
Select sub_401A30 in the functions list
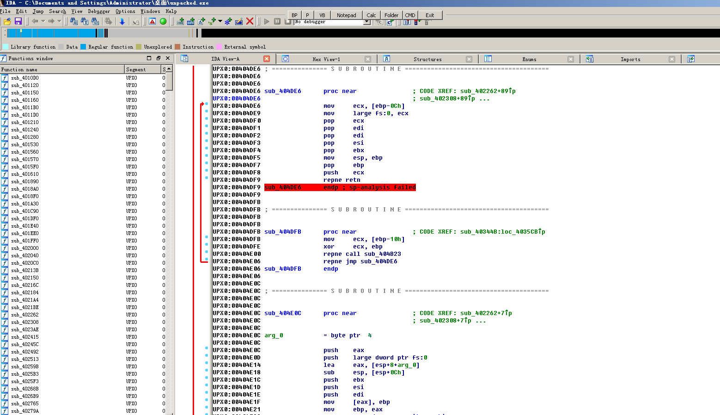[x=25, y=204]
